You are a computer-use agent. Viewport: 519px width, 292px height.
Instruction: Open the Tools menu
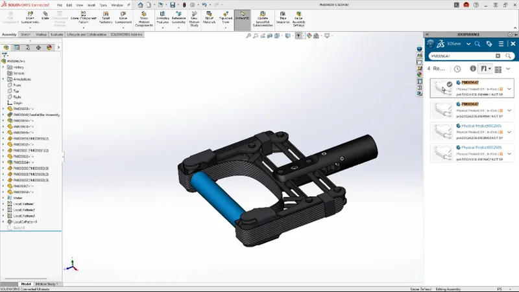tap(103, 5)
